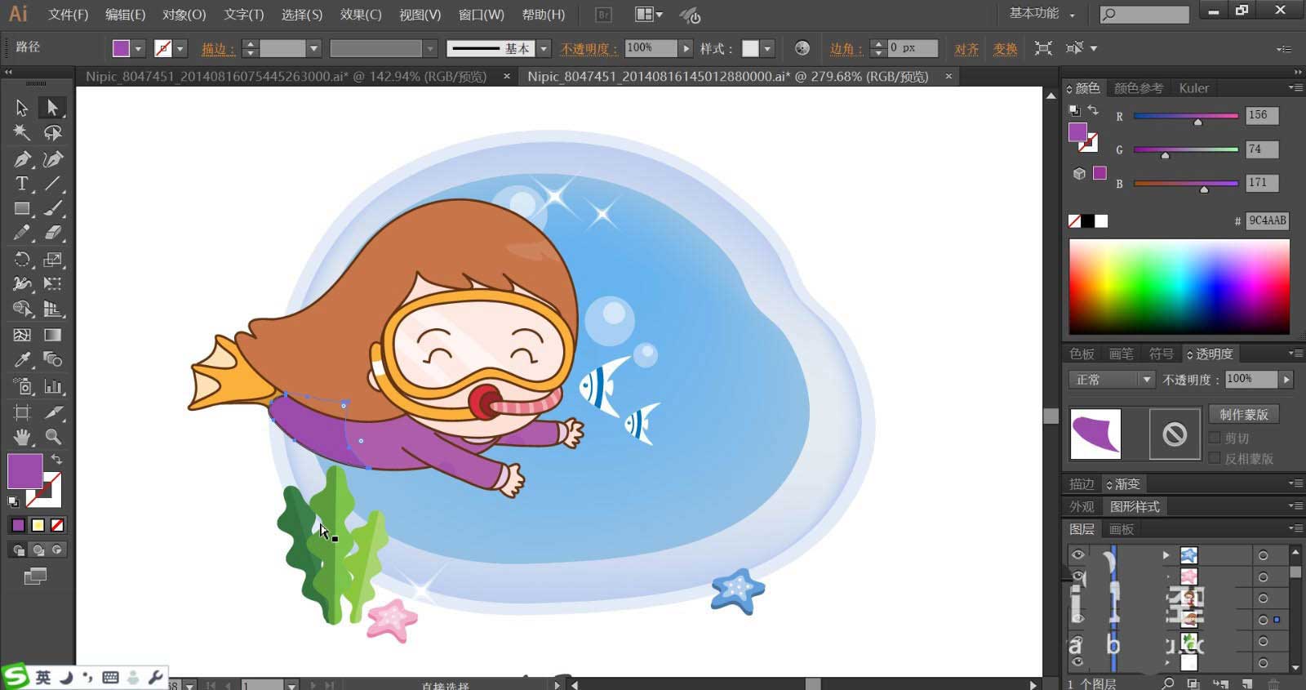The width and height of the screenshot is (1306, 690).
Task: Click target circle of blue starfish layer
Action: point(1263,555)
